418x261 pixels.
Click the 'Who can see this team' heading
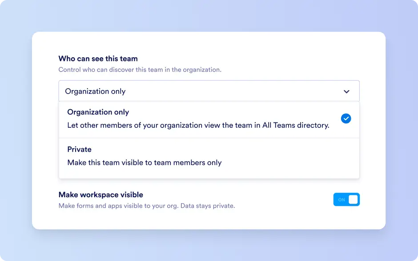(x=98, y=59)
